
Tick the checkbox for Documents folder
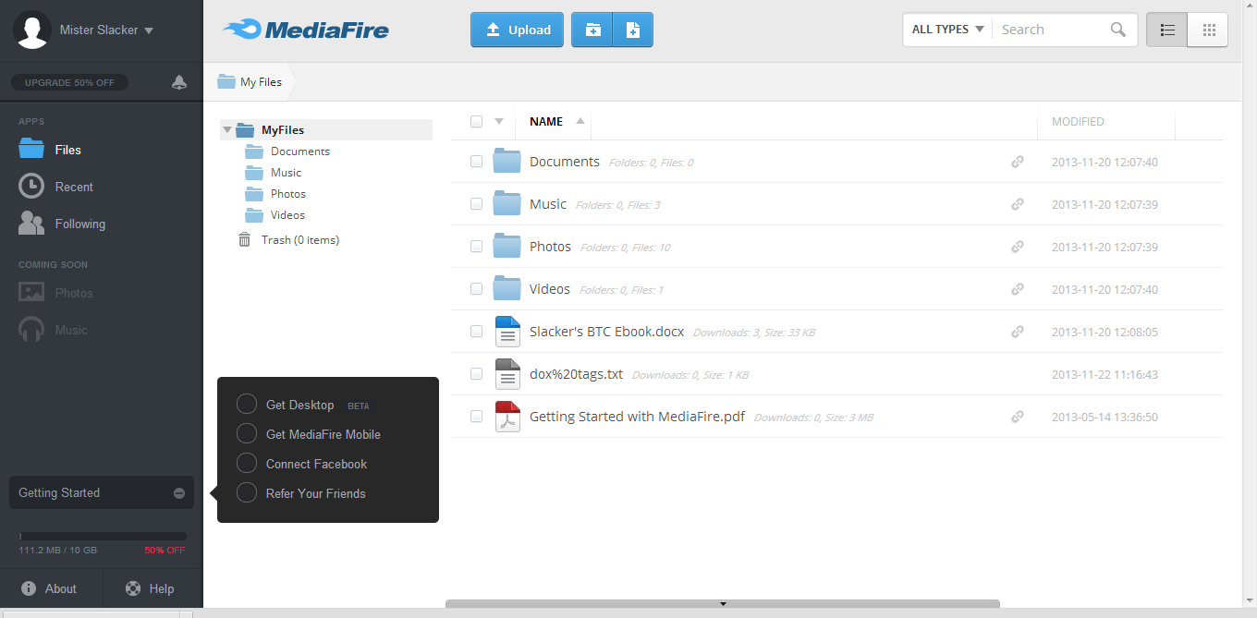tap(476, 161)
